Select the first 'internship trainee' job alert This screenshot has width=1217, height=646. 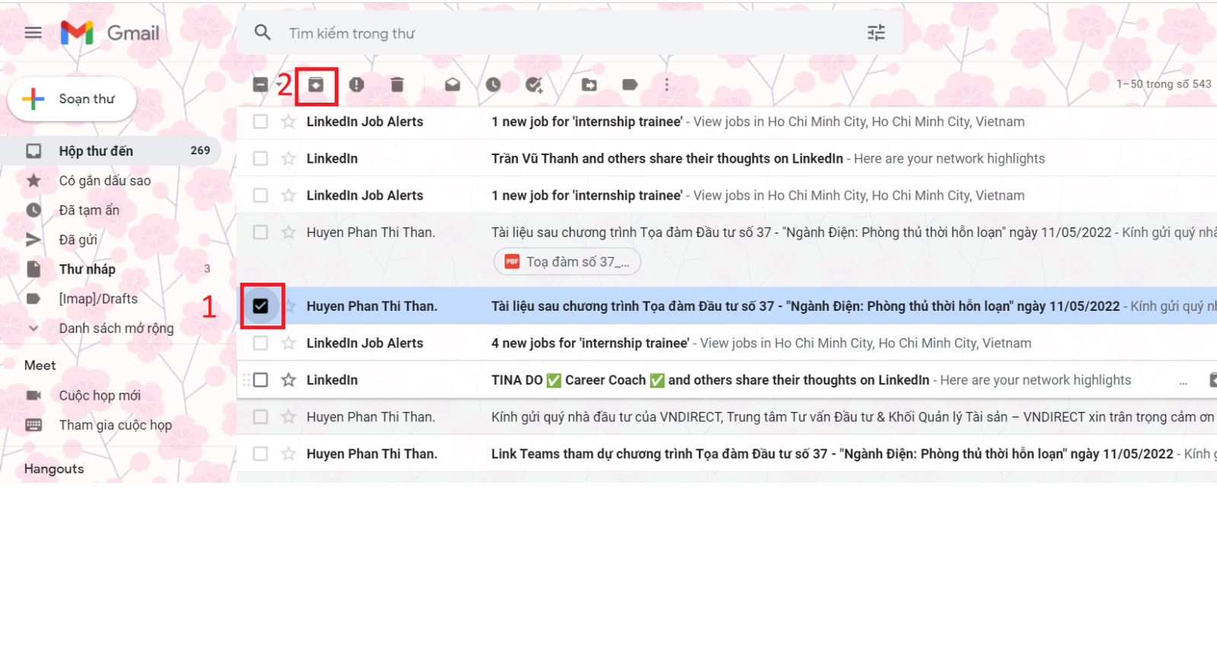[260, 122]
